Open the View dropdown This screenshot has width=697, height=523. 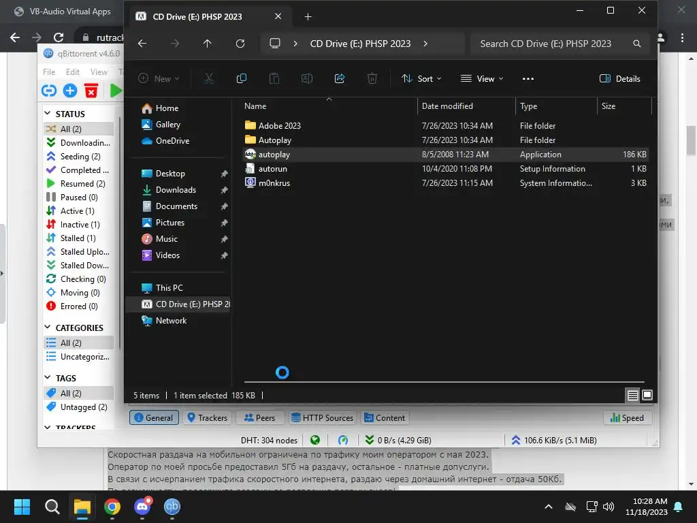point(483,79)
